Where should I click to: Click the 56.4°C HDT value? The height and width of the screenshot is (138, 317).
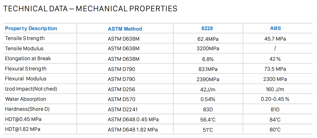[208, 120]
